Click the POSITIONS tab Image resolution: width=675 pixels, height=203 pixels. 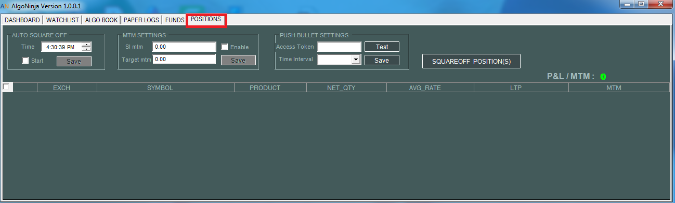206,19
